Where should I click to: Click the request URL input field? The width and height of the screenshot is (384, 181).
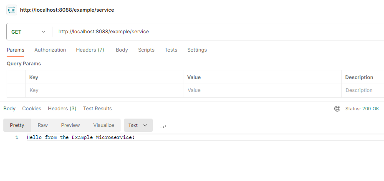pos(209,32)
